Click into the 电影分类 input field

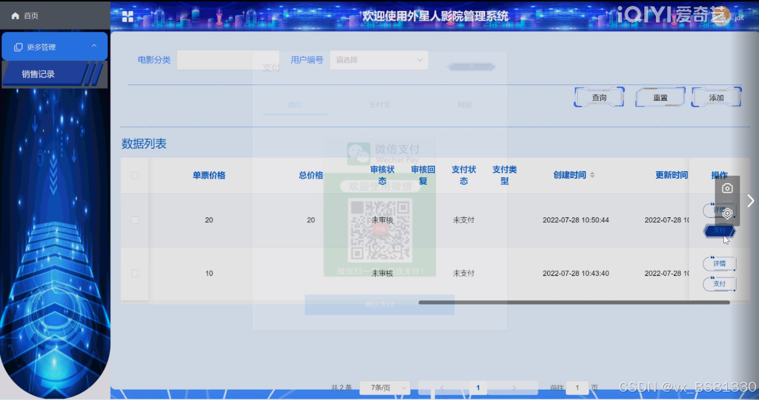click(x=228, y=60)
